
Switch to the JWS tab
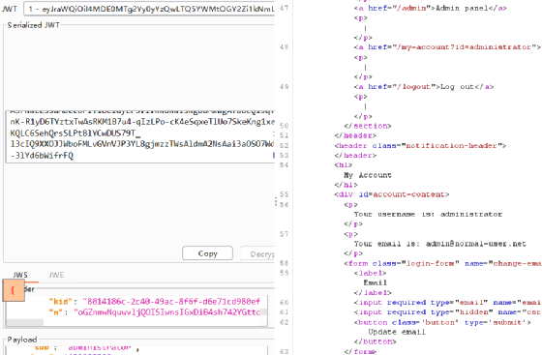tap(20, 275)
